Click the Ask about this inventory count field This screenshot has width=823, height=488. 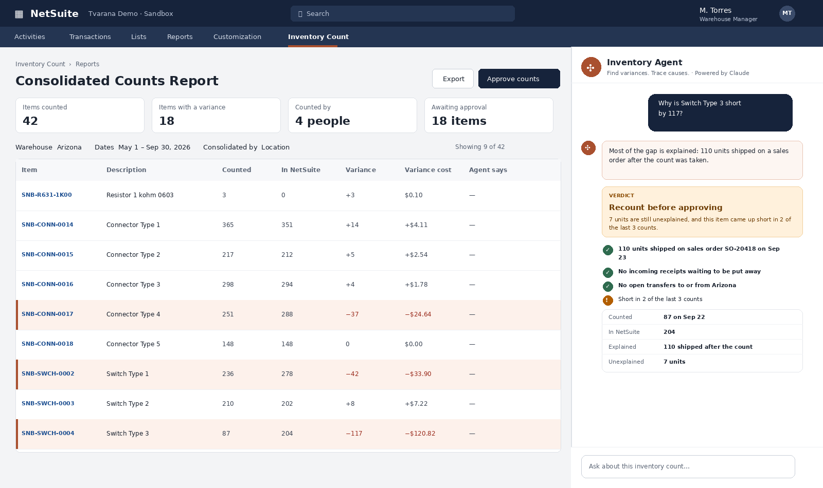(688, 466)
